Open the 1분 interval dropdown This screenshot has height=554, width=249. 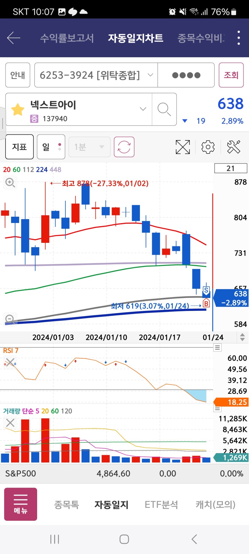click(x=89, y=147)
